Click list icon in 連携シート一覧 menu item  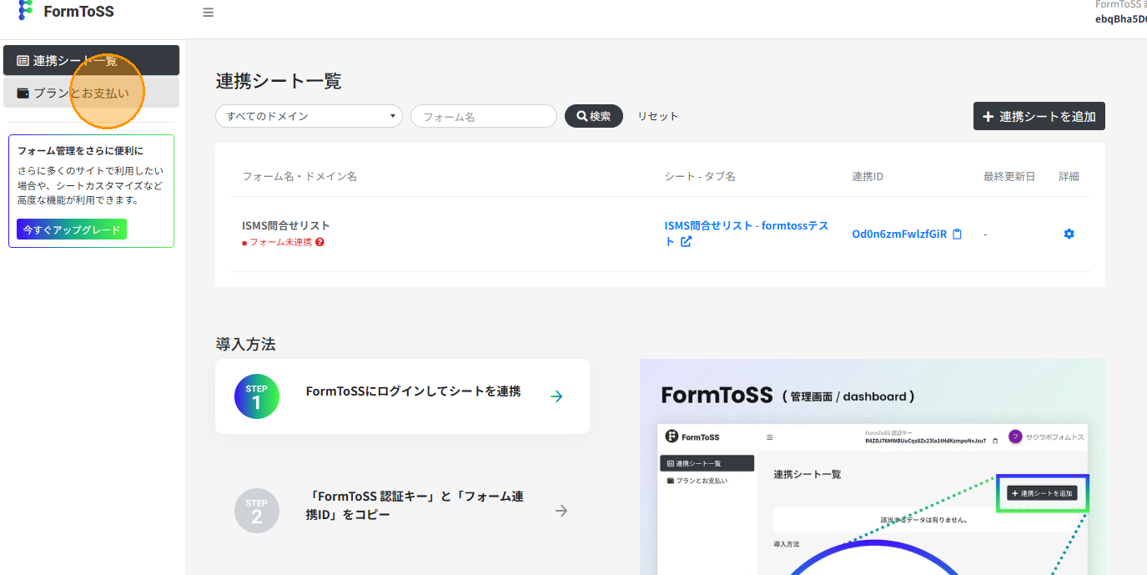23,61
